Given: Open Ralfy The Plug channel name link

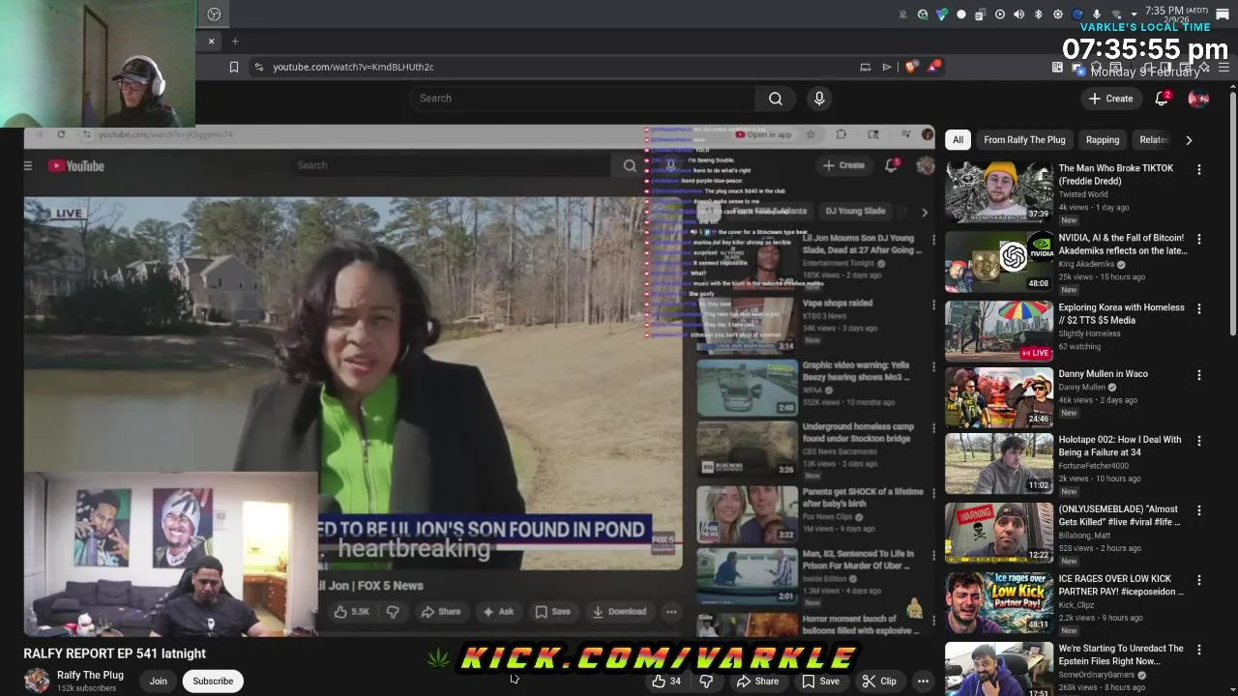Looking at the screenshot, I should point(90,675).
